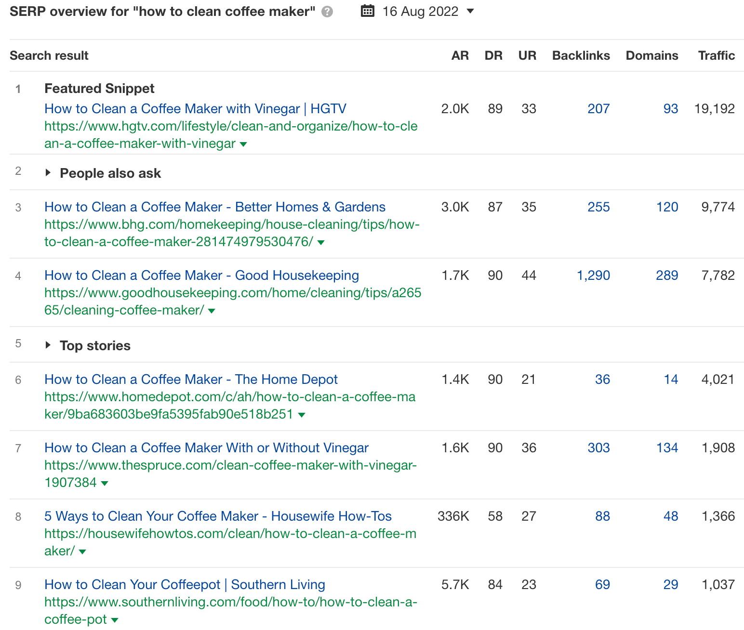Screen dimensions: 744x630
Task: Open URL options dropdown for the HGTV result
Action: click(x=243, y=144)
